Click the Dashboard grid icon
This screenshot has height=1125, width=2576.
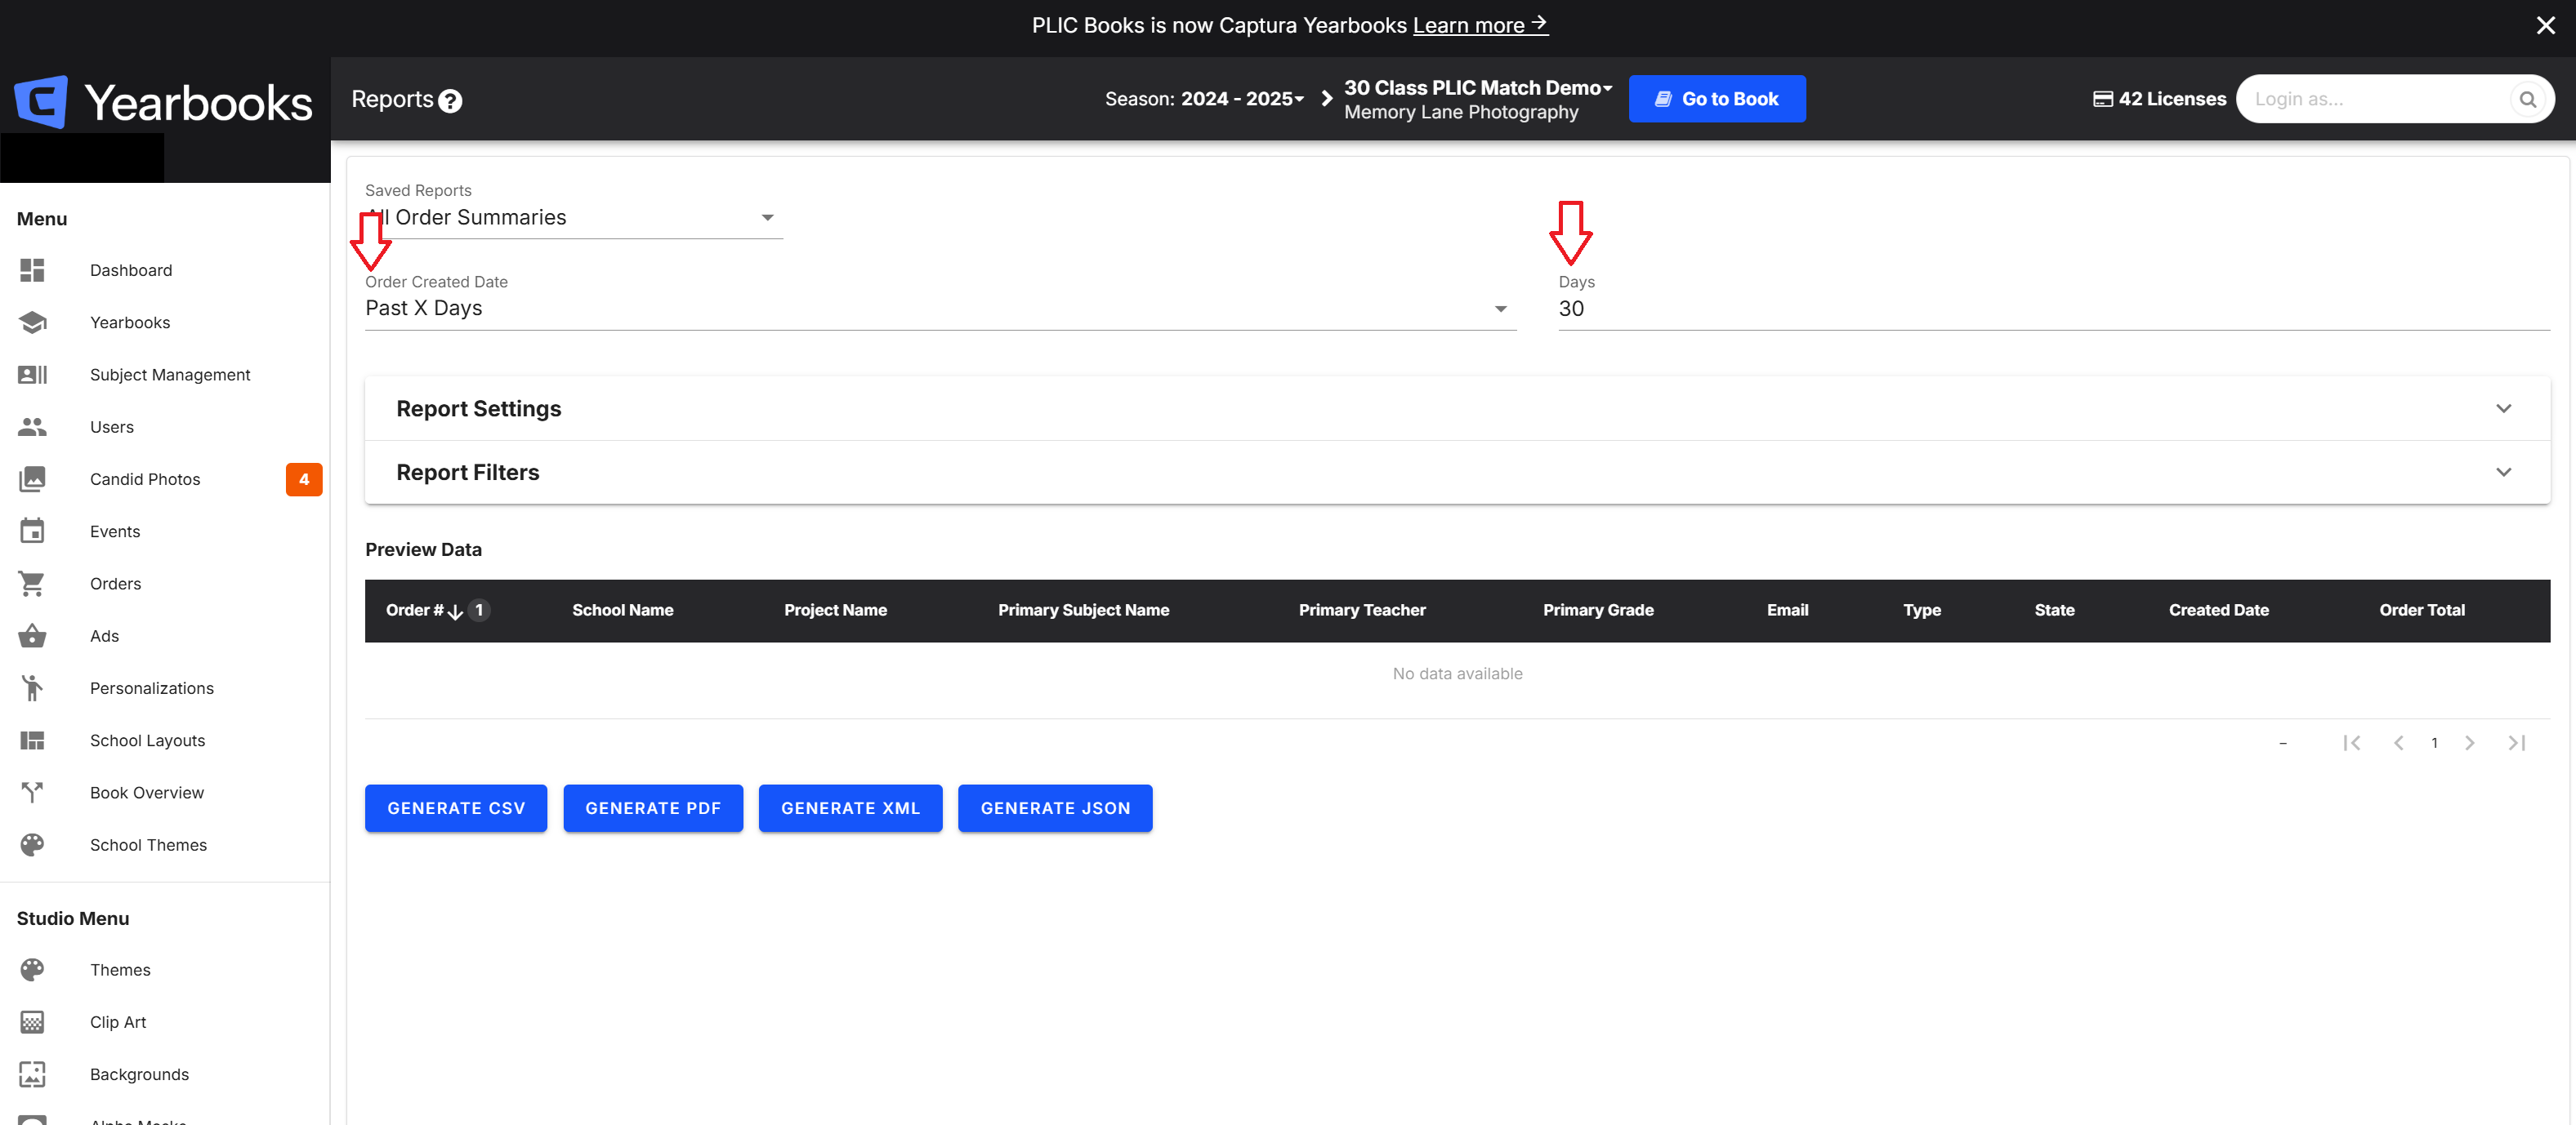click(32, 269)
